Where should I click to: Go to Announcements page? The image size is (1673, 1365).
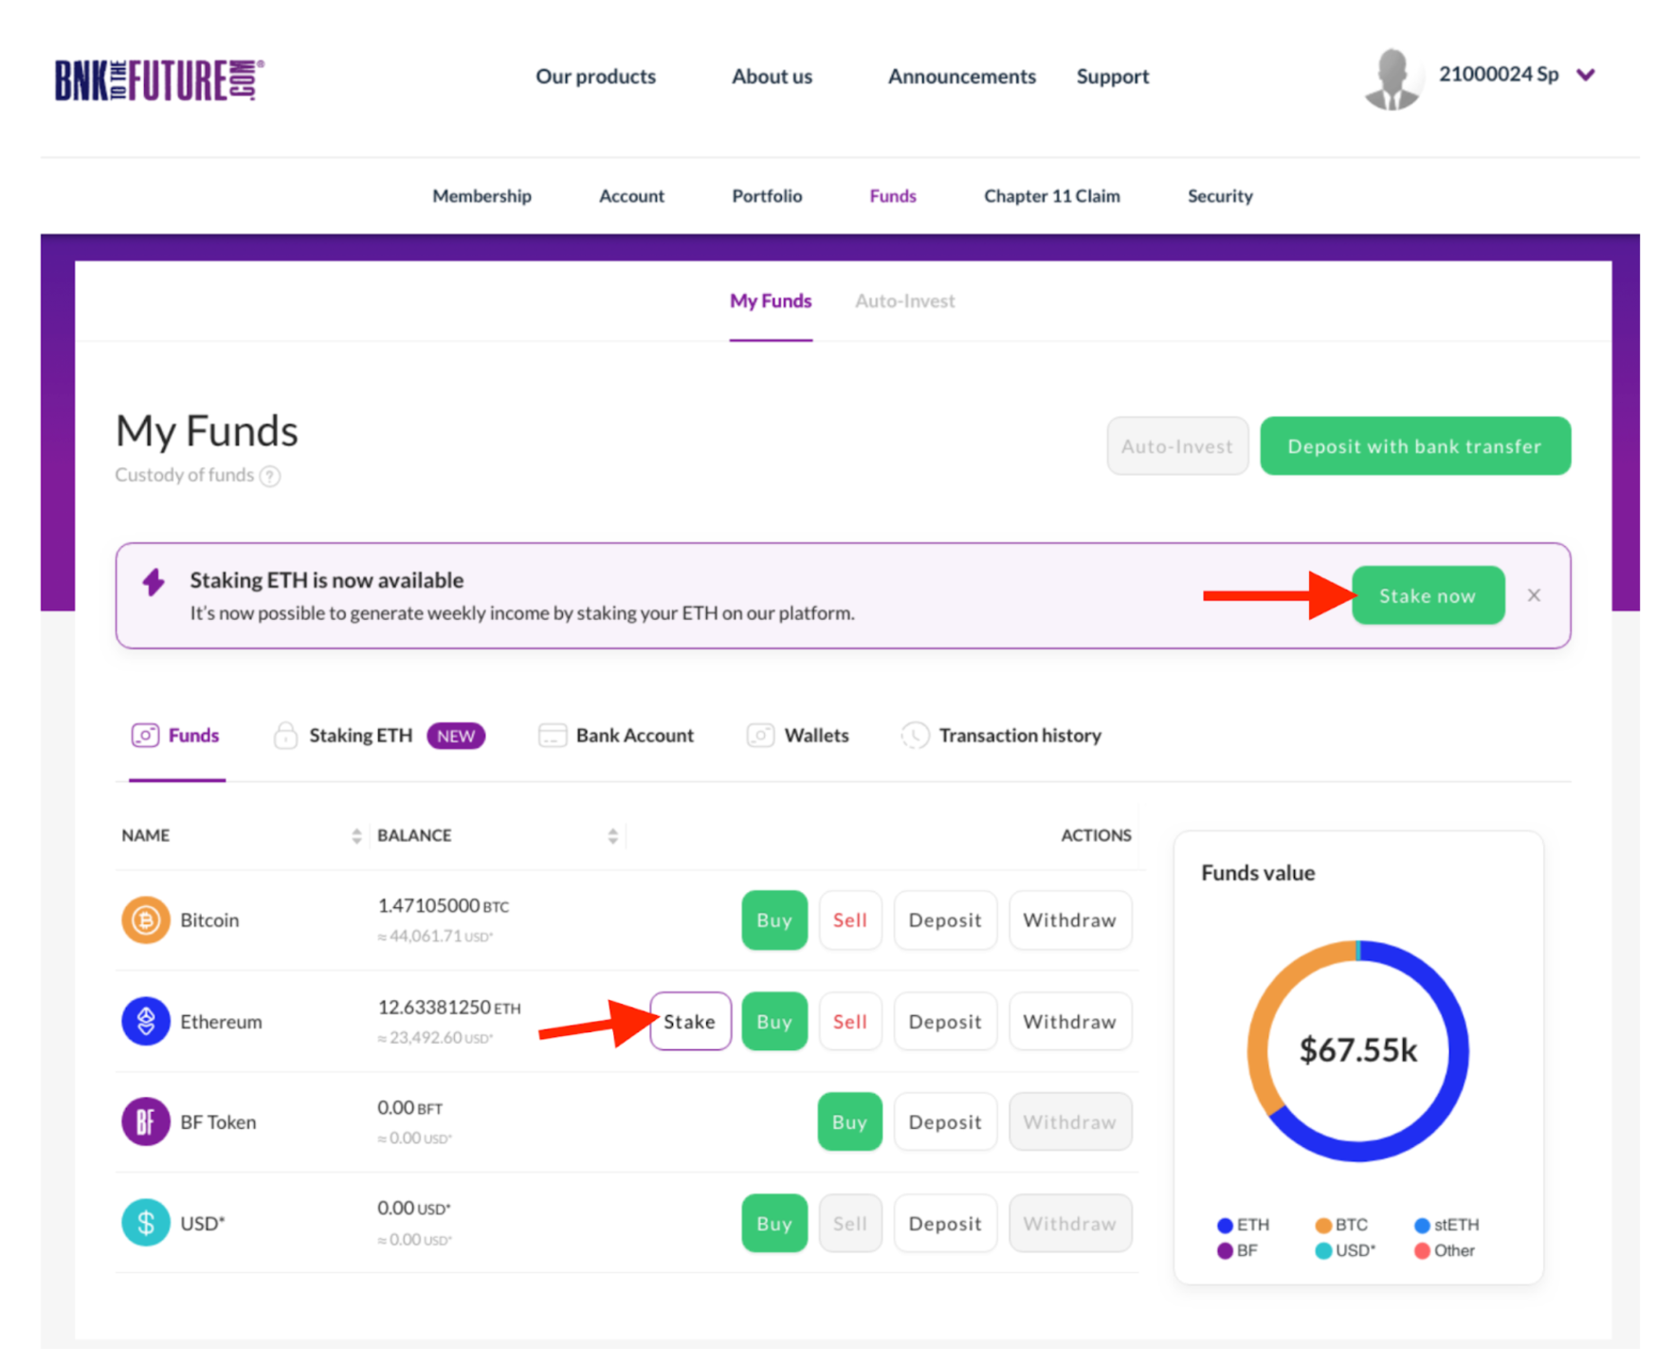961,77
